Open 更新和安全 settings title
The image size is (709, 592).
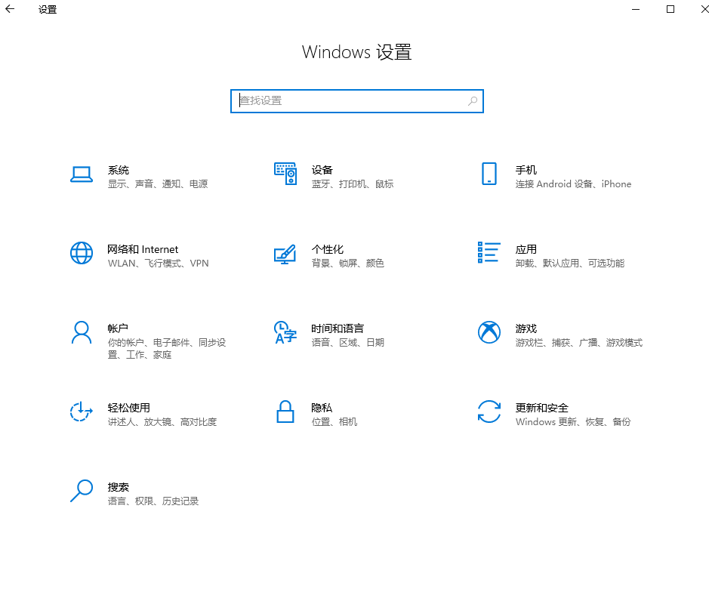(541, 408)
